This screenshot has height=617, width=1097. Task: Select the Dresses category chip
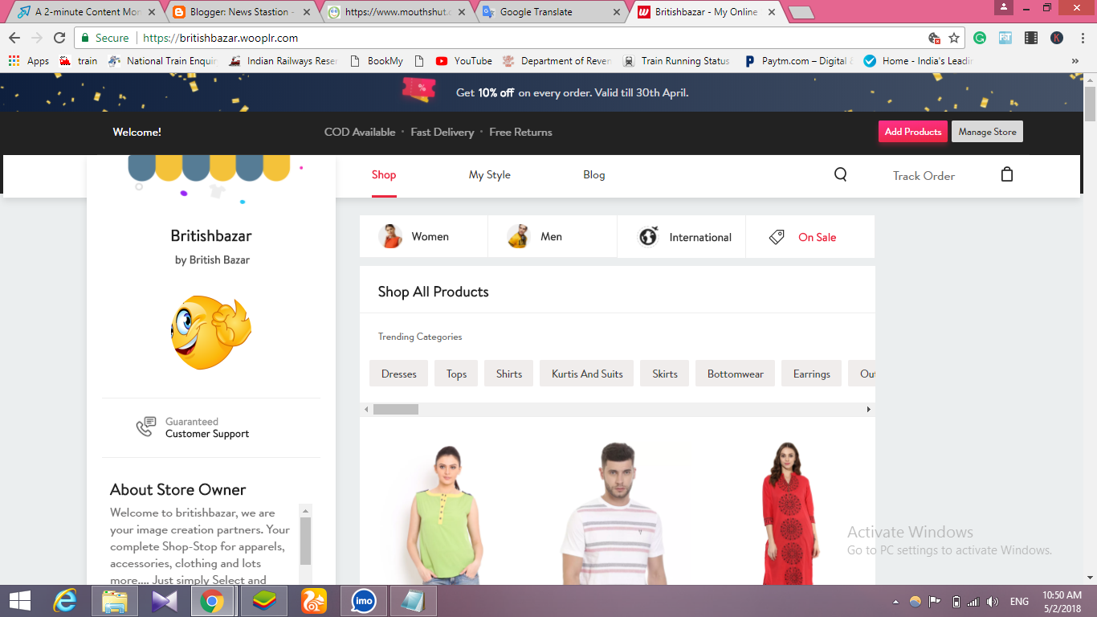point(399,374)
